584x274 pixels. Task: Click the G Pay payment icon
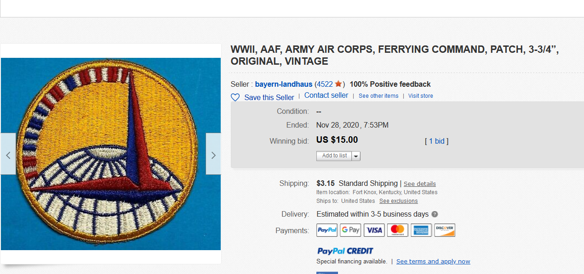tap(350, 230)
